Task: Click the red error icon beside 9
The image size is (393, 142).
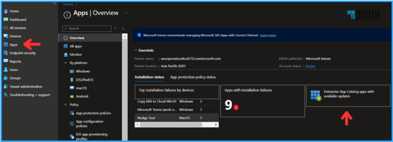Action: [x=236, y=107]
